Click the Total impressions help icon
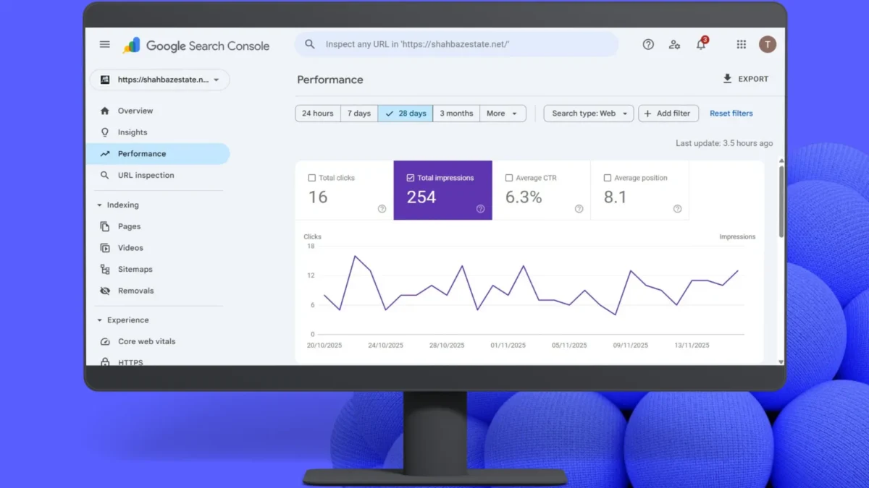Viewport: 869px width, 488px height. click(x=480, y=209)
